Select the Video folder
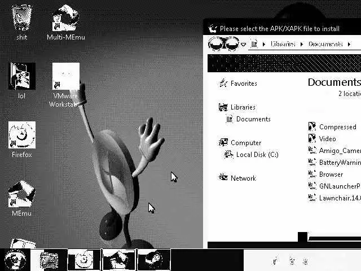Viewport: 361px width, 271px height. (x=327, y=139)
